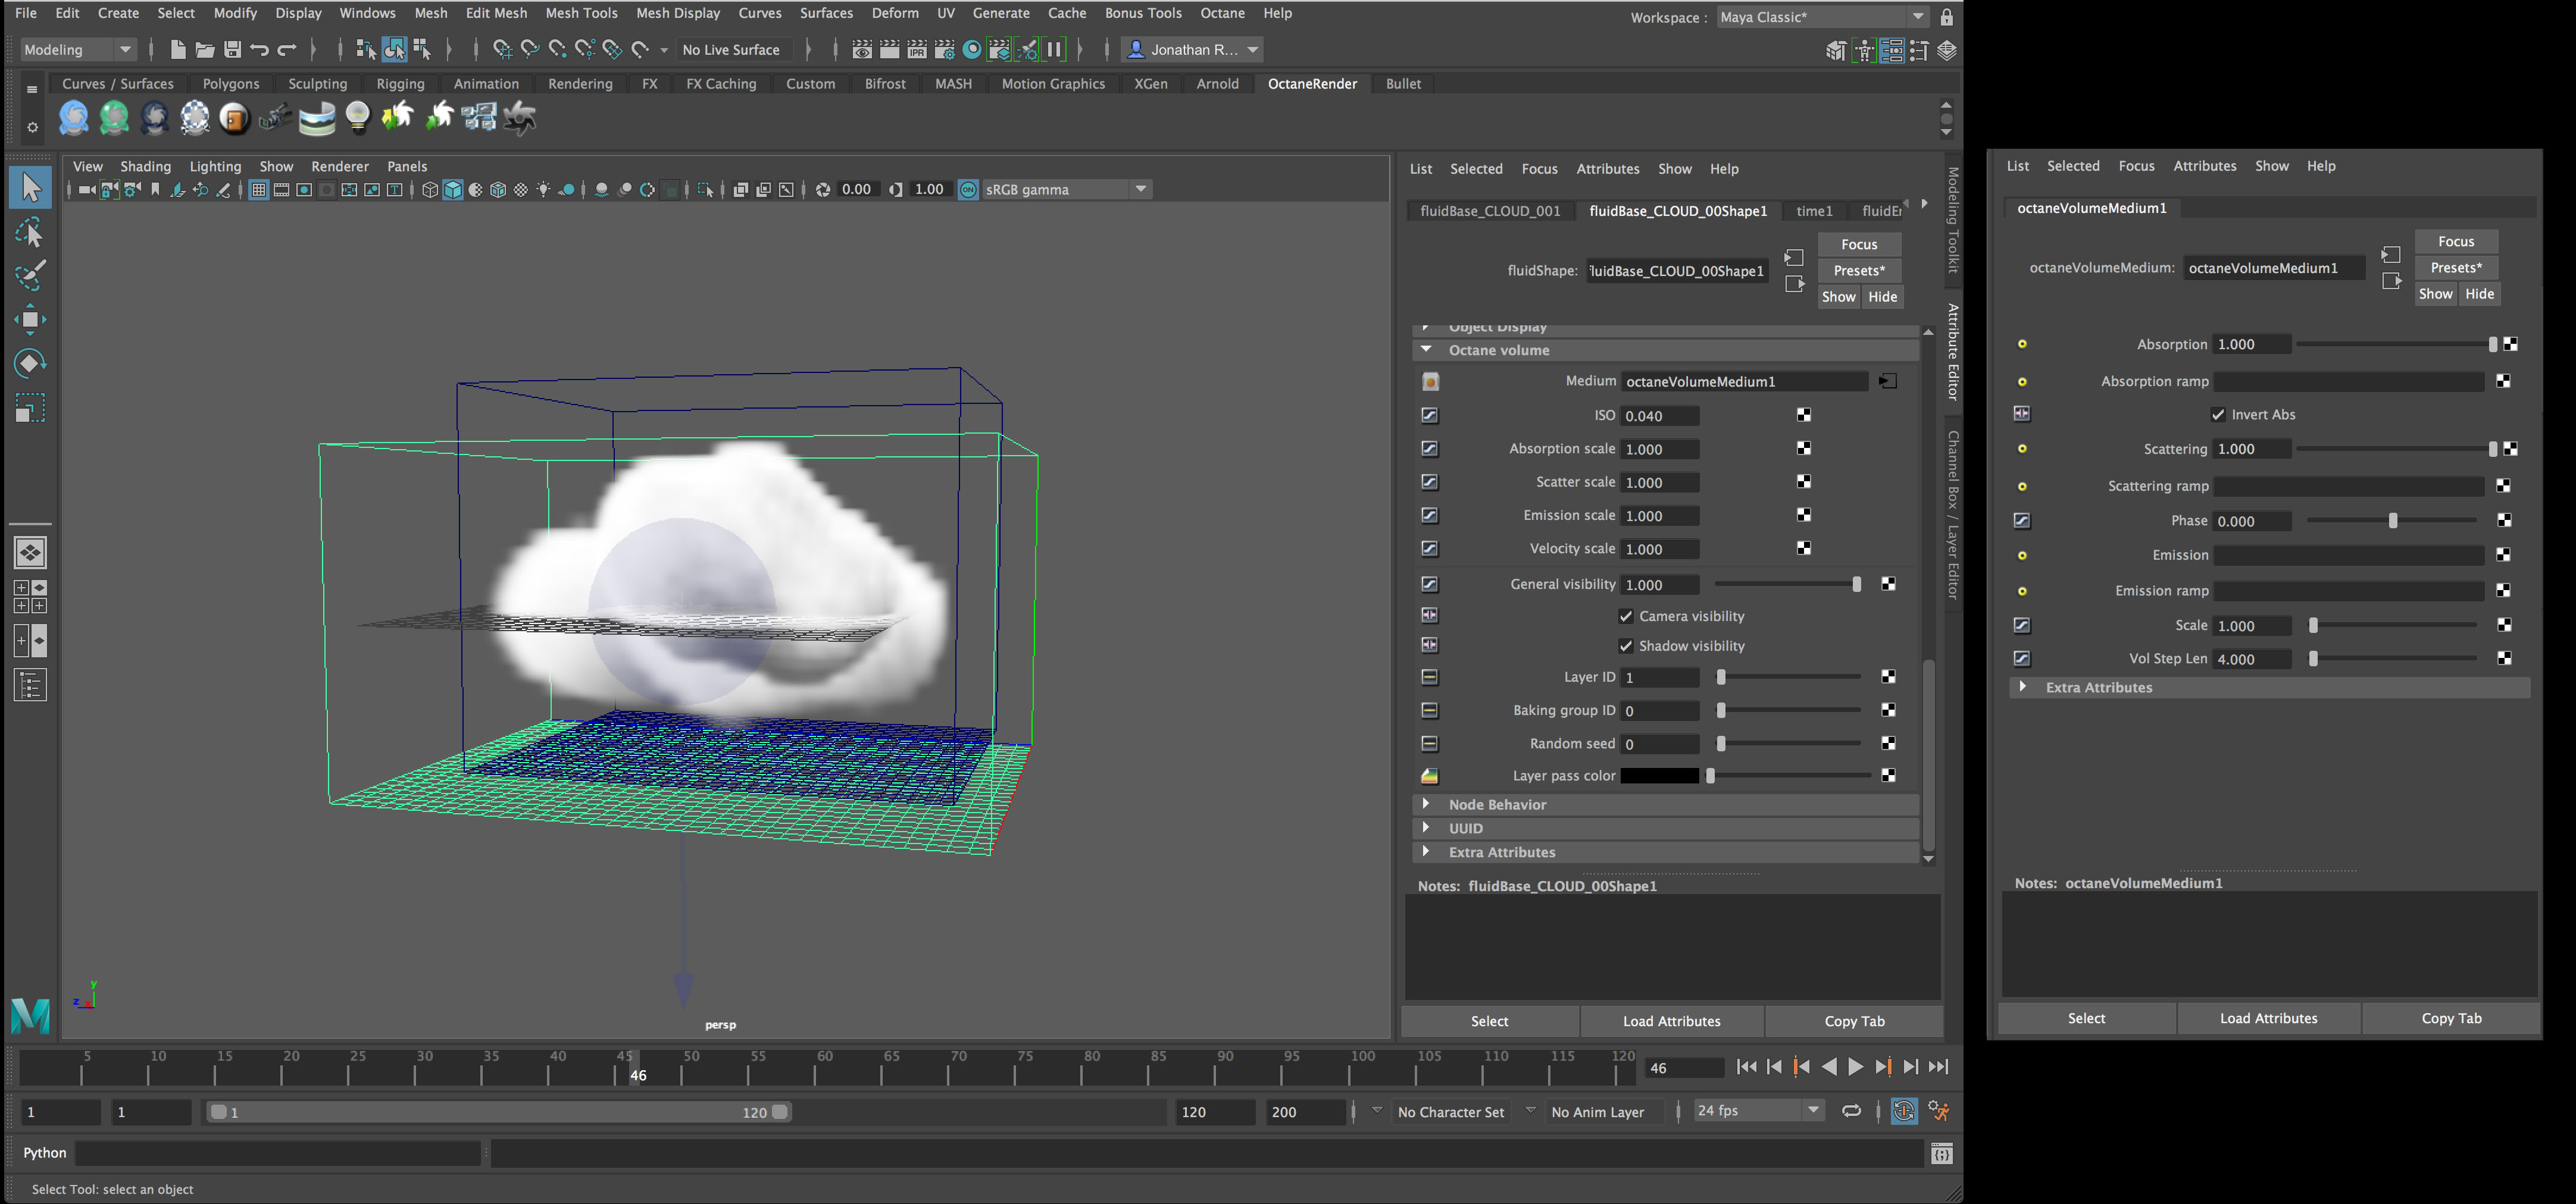This screenshot has width=2576, height=1204.
Task: Open the Mesh Tools menu
Action: pos(580,13)
